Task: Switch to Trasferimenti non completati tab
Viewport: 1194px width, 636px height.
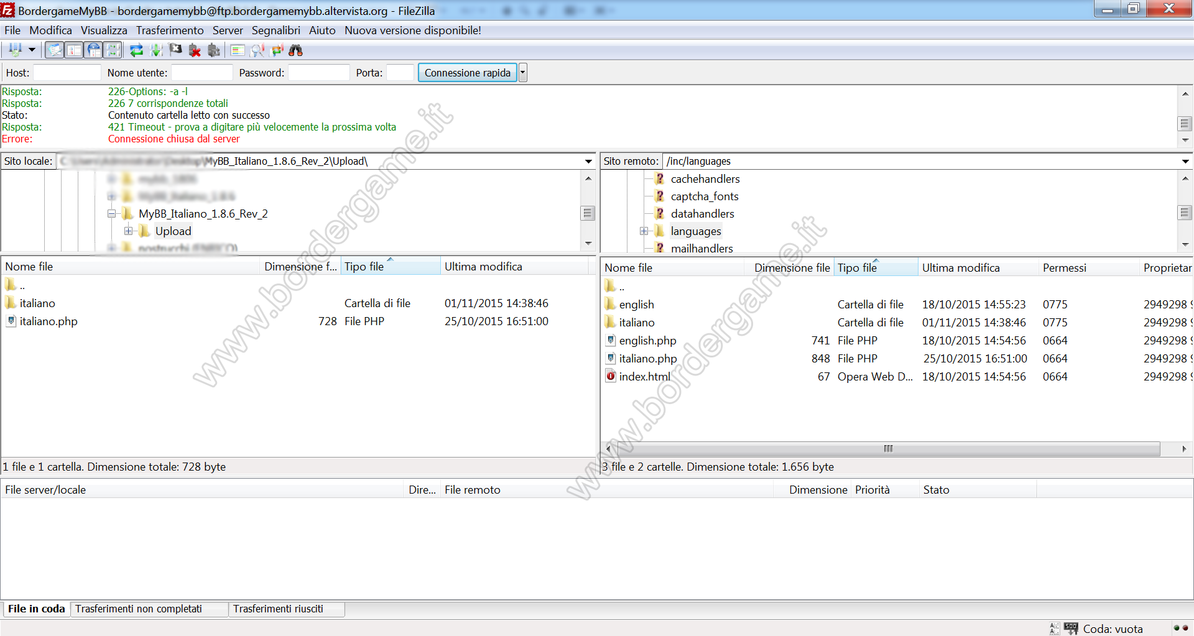Action: pyautogui.click(x=149, y=609)
